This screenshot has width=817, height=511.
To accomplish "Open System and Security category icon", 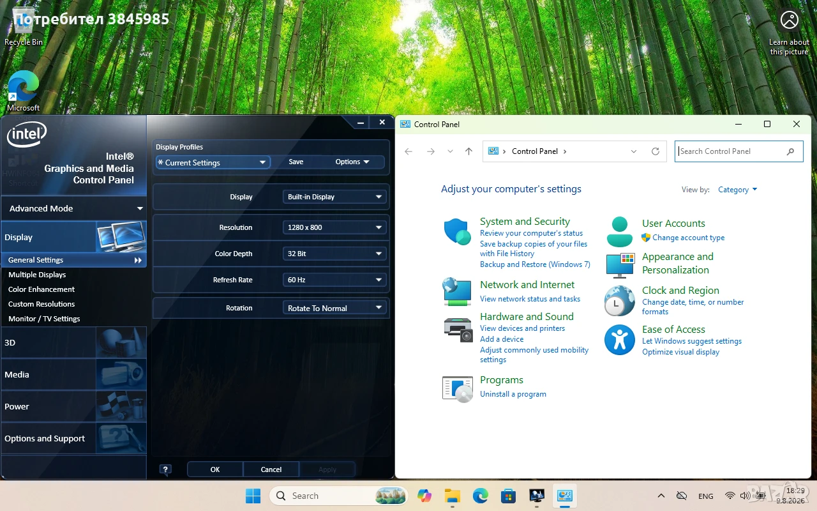I will [457, 231].
